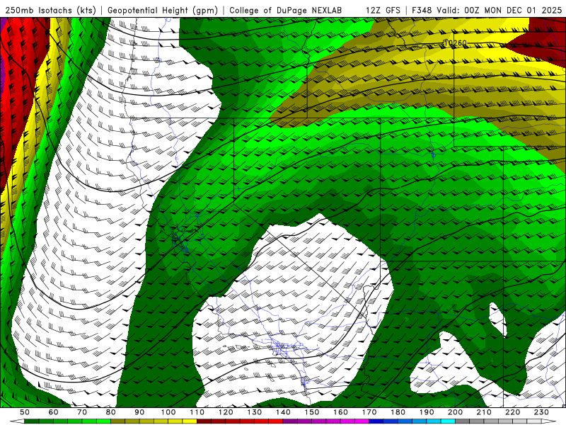This screenshot has height=425, width=566.
Task: Click the '200' value on color scale
Action: coord(455,412)
